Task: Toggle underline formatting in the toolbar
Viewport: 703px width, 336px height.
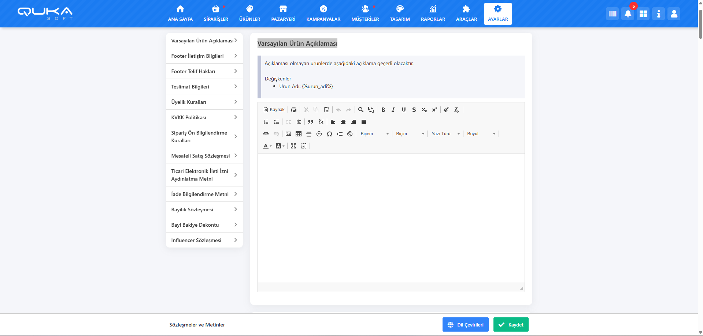Action: (x=404, y=110)
